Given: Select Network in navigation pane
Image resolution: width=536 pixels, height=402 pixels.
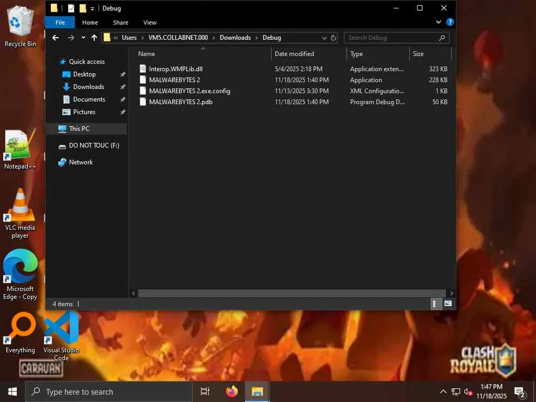Looking at the screenshot, I should coord(81,162).
